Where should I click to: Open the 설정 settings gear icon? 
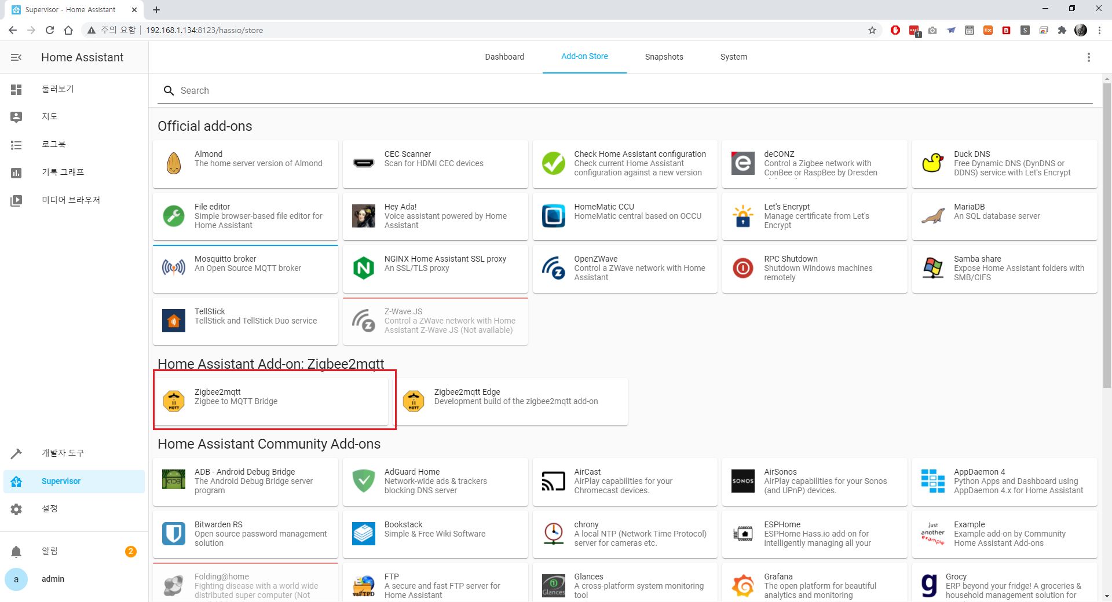coord(16,509)
